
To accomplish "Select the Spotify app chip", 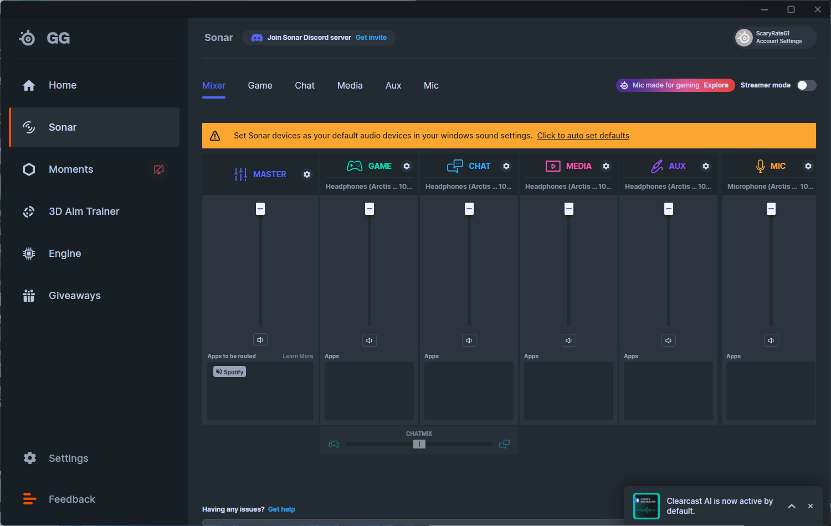I will (229, 372).
